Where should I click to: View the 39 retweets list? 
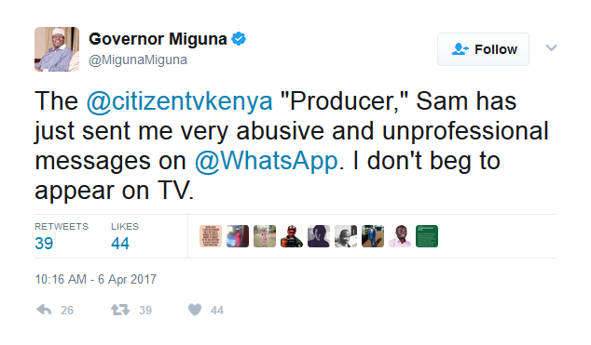click(x=62, y=236)
